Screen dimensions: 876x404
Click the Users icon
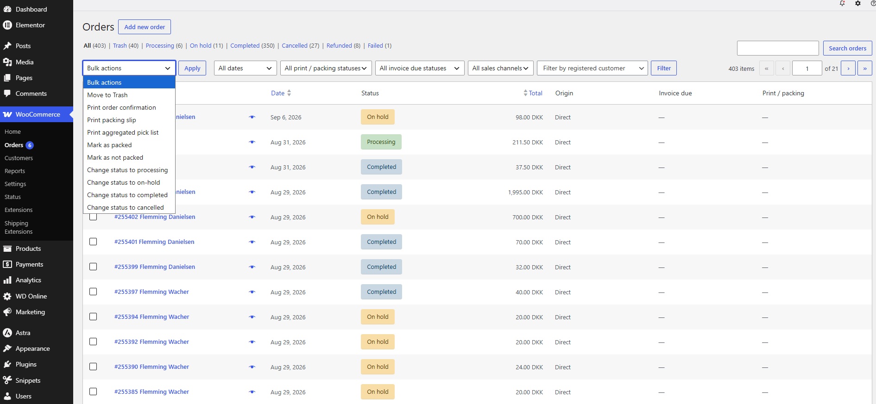coord(7,396)
